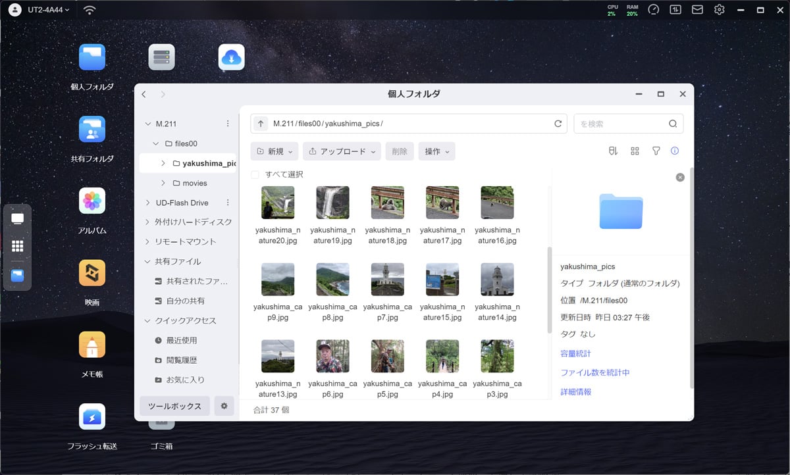Open the sort order icon
This screenshot has width=790, height=475.
click(613, 151)
